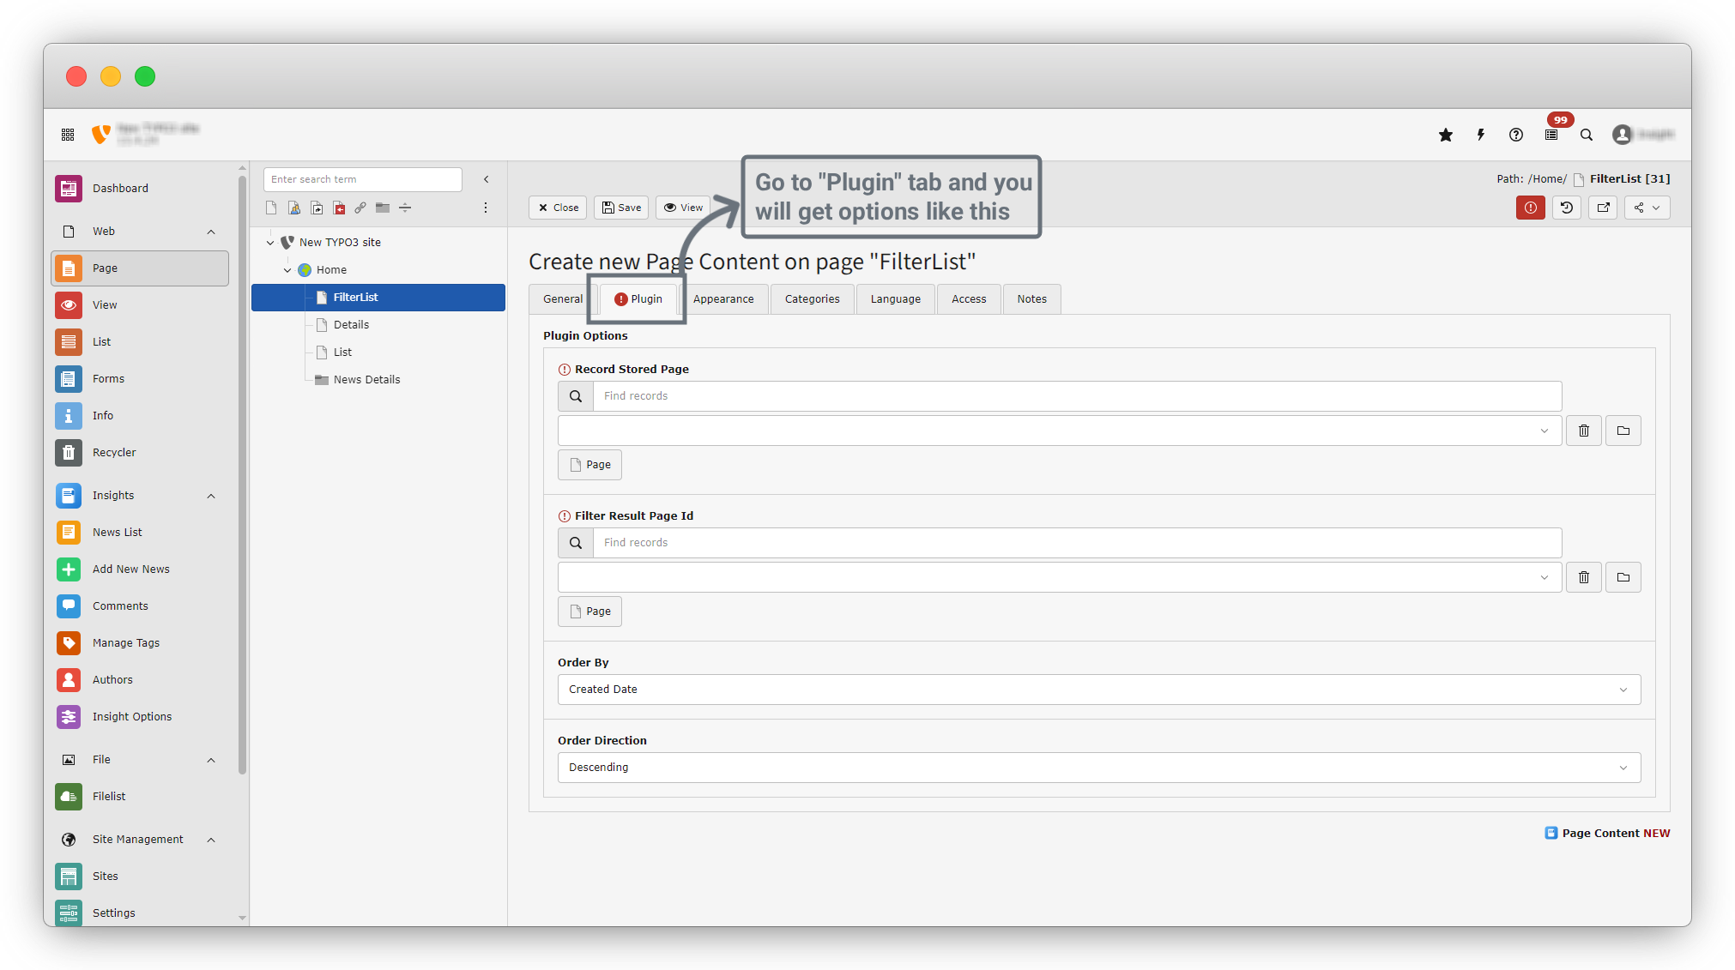Collapse the page tree panel

pos(487,179)
